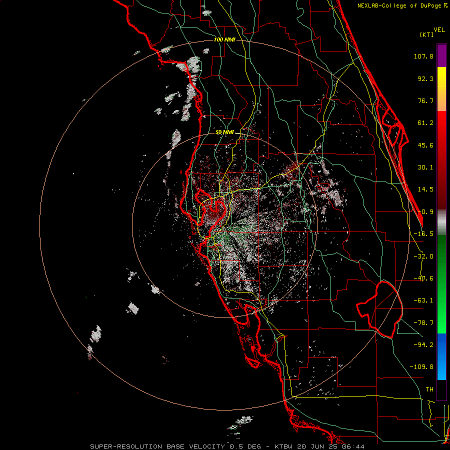450x450 pixels.
Task: Click the 14.5 velocity scale value
Action: click(x=425, y=189)
